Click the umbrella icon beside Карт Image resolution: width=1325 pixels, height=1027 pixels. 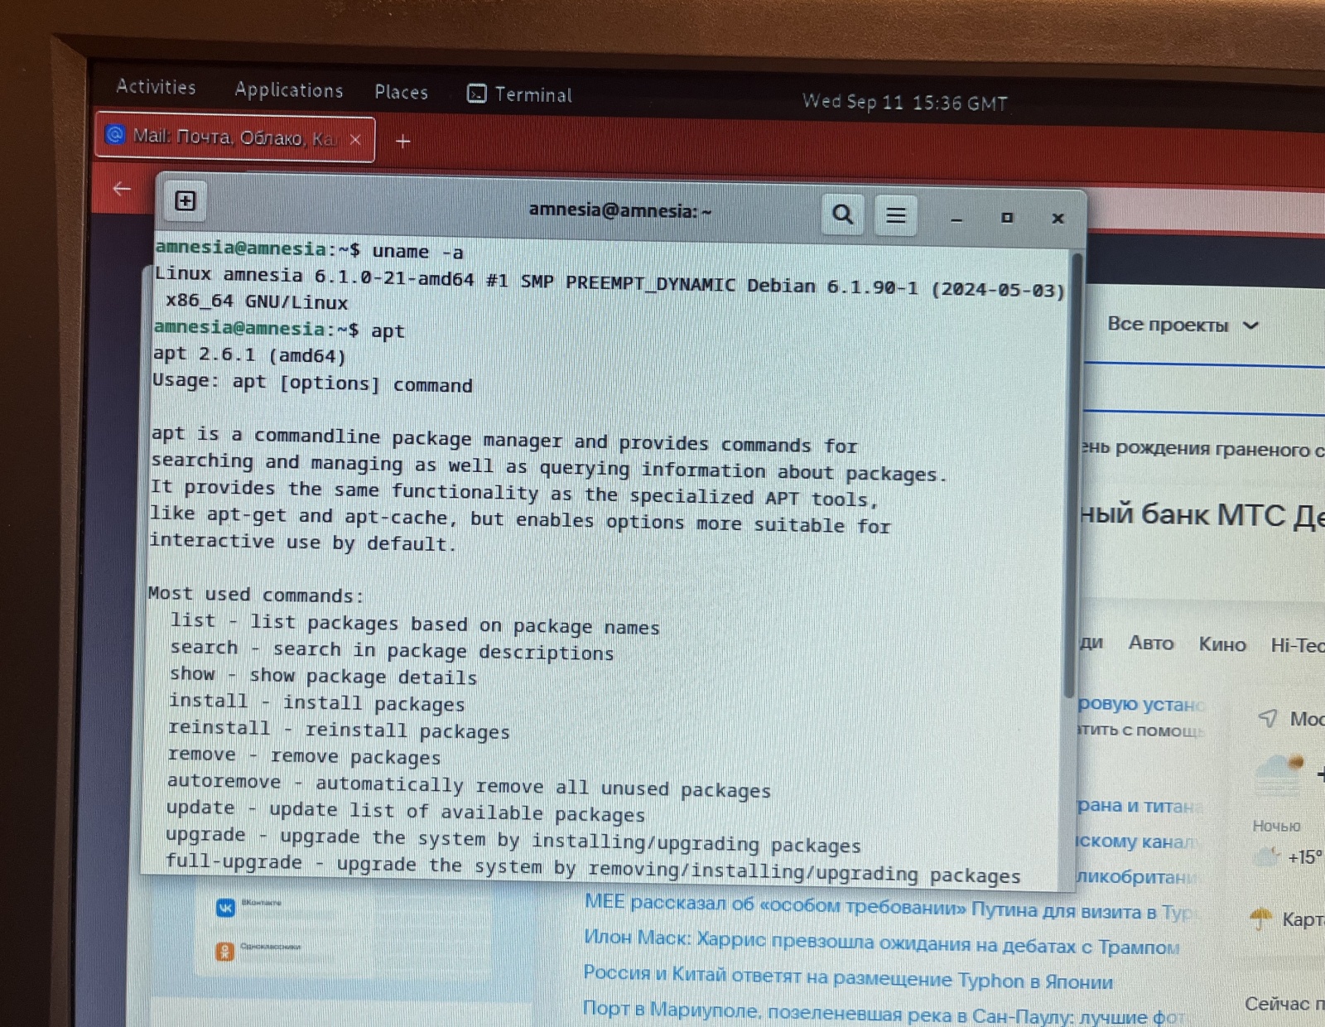[x=1261, y=918]
